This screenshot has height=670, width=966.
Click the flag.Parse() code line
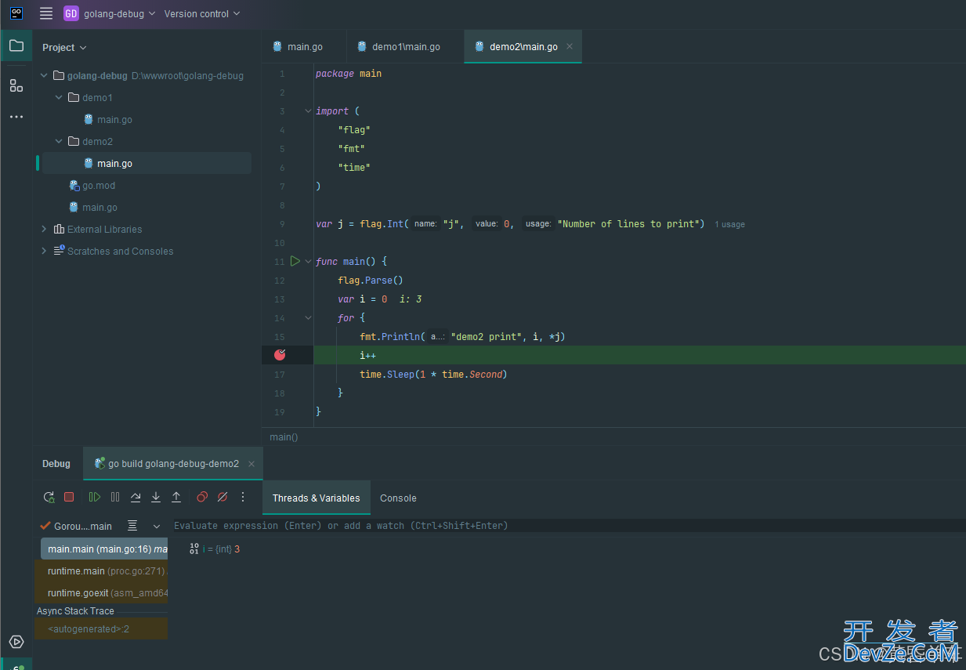point(370,281)
